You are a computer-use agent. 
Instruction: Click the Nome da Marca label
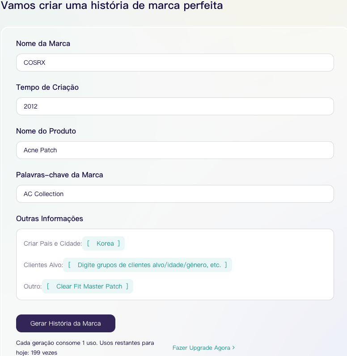coord(43,43)
